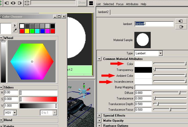Screen dimensions: 188x127
Task: Collapse the Sliders section
Action: 1,87
